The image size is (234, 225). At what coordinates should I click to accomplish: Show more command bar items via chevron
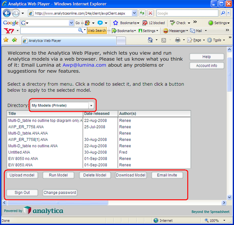tap(230, 37)
